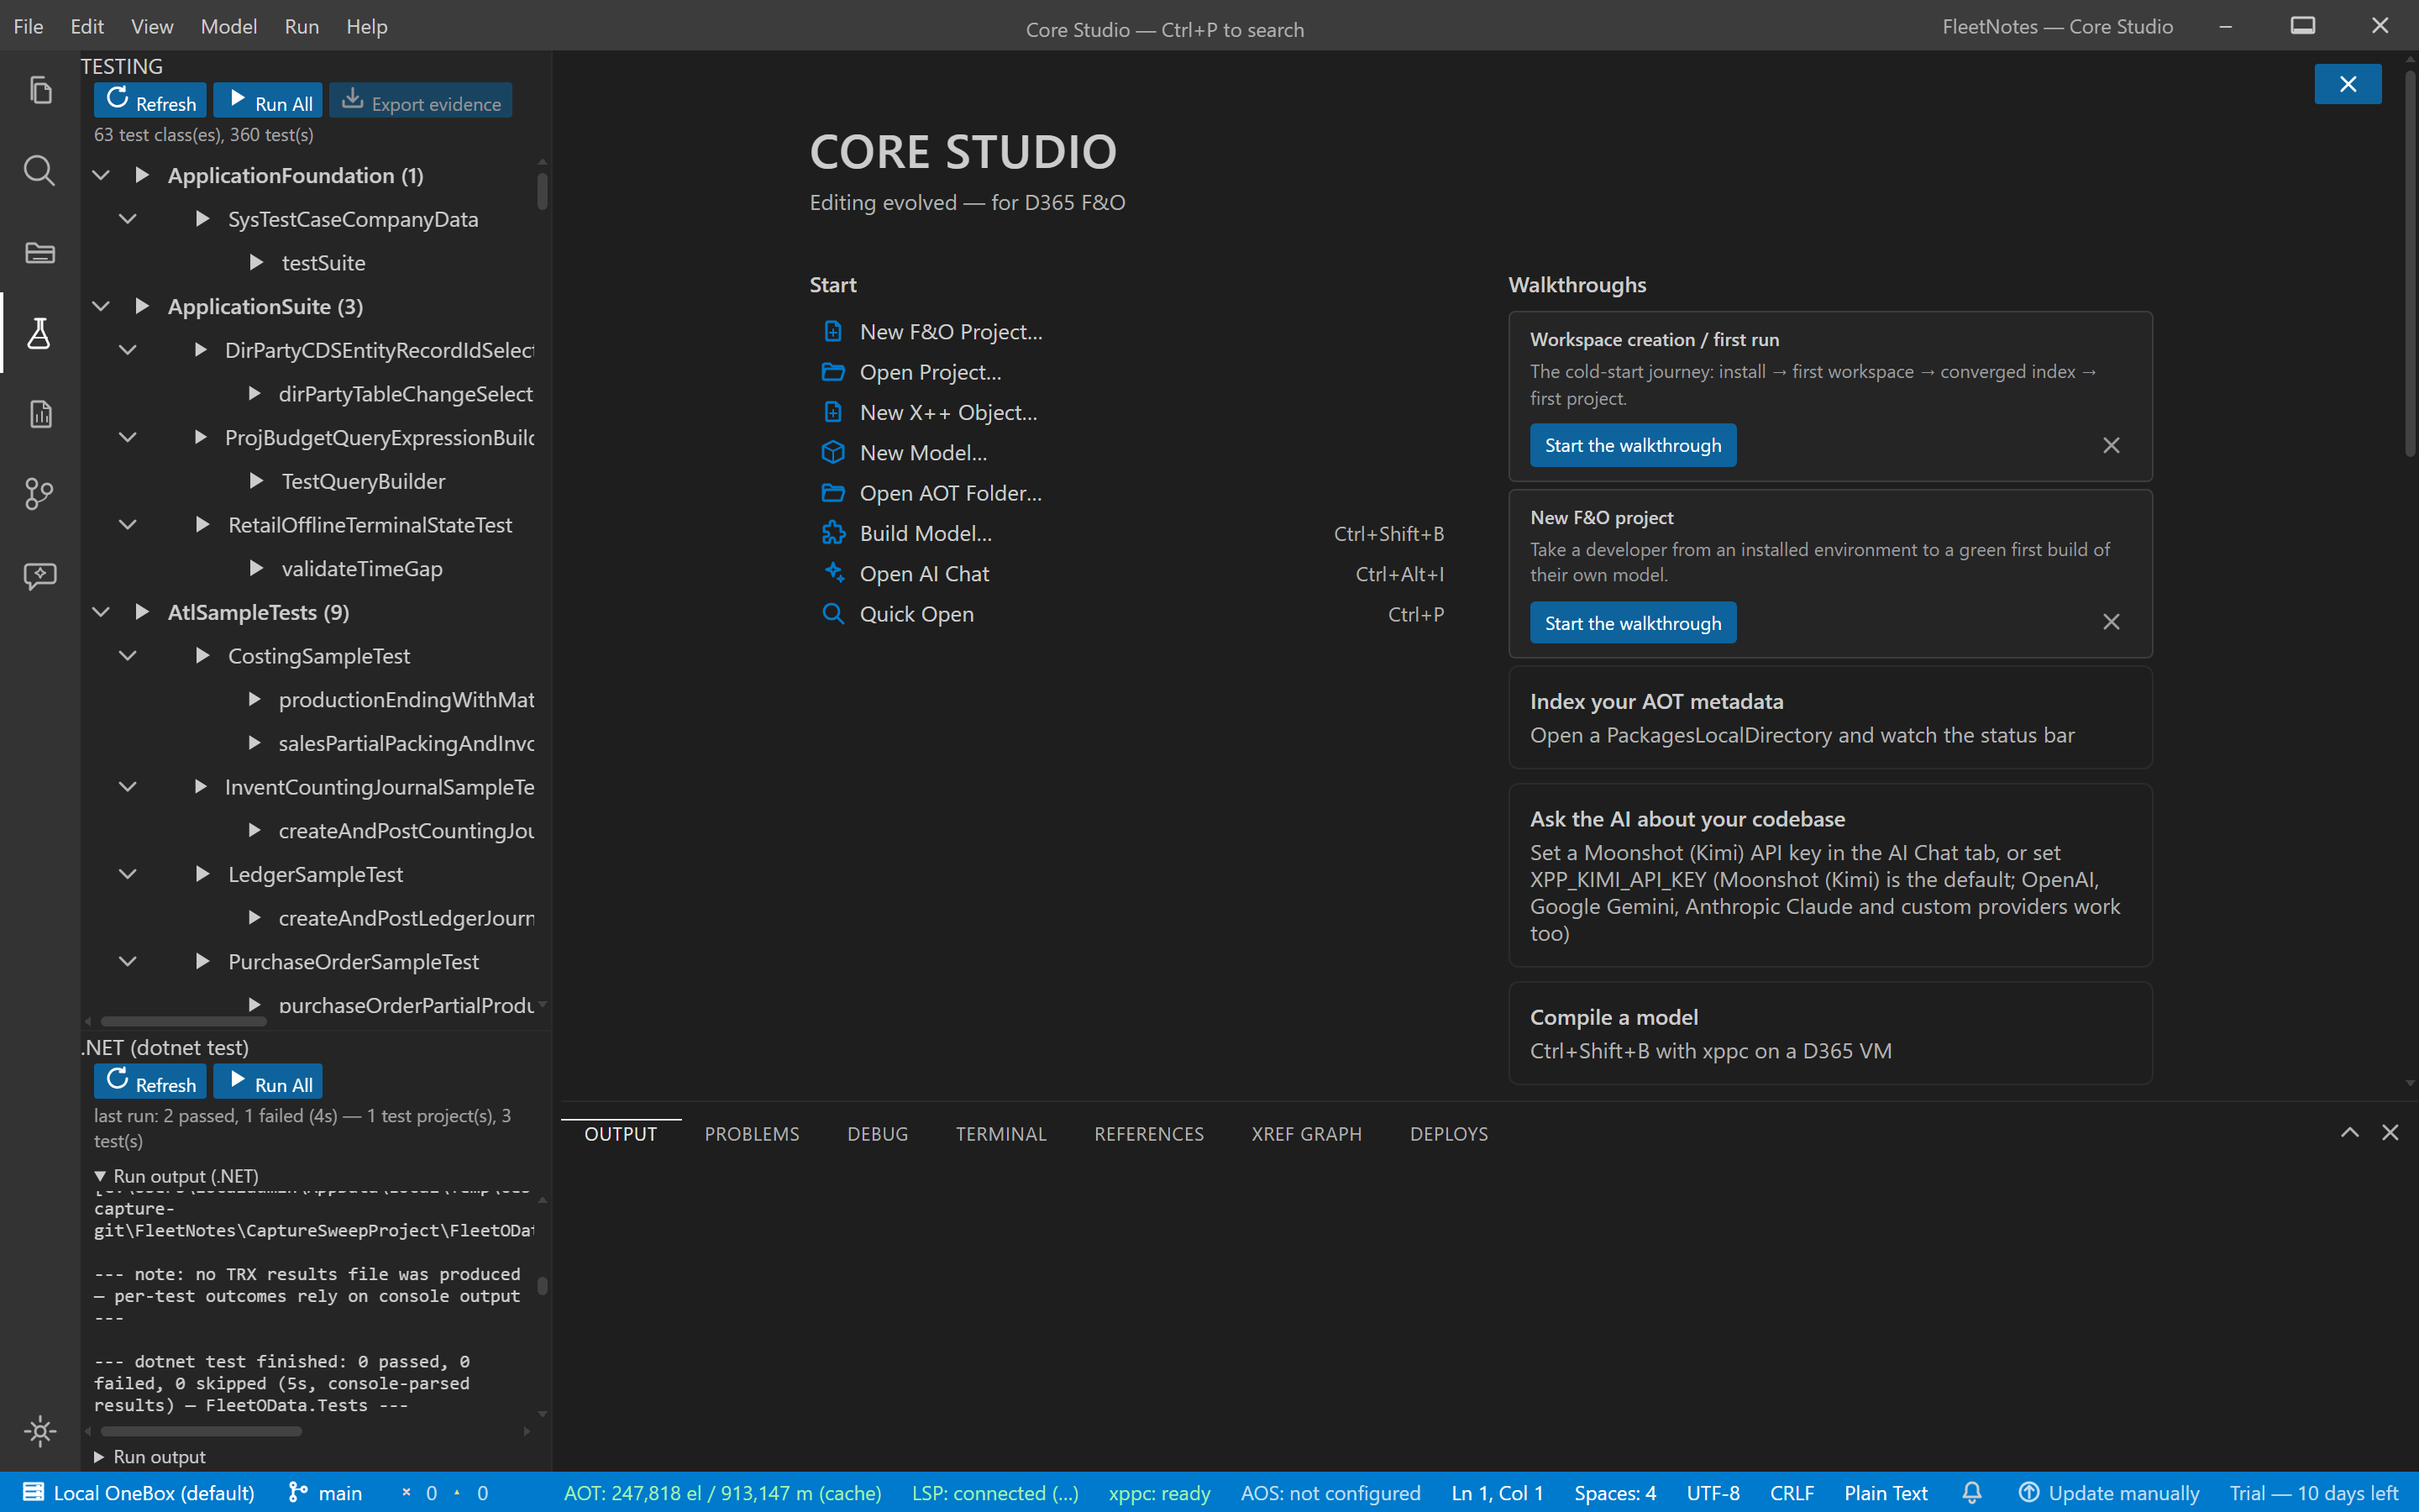The width and height of the screenshot is (2419, 1512).
Task: Open the report chart icon in activity bar
Action: pyautogui.click(x=40, y=414)
